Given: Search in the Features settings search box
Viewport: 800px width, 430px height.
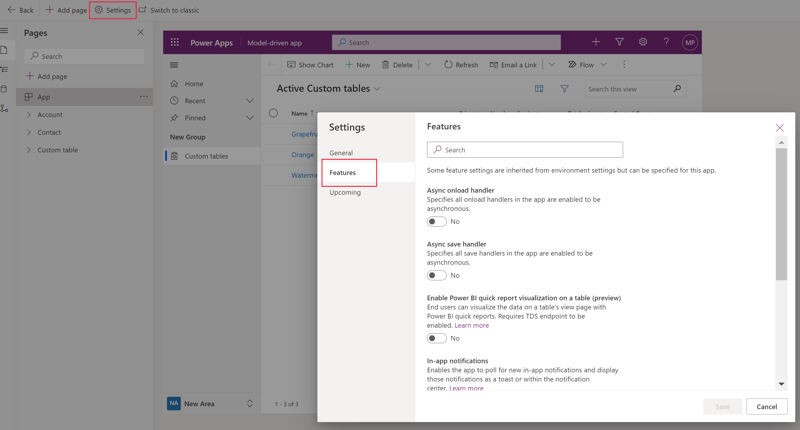Looking at the screenshot, I should click(525, 149).
